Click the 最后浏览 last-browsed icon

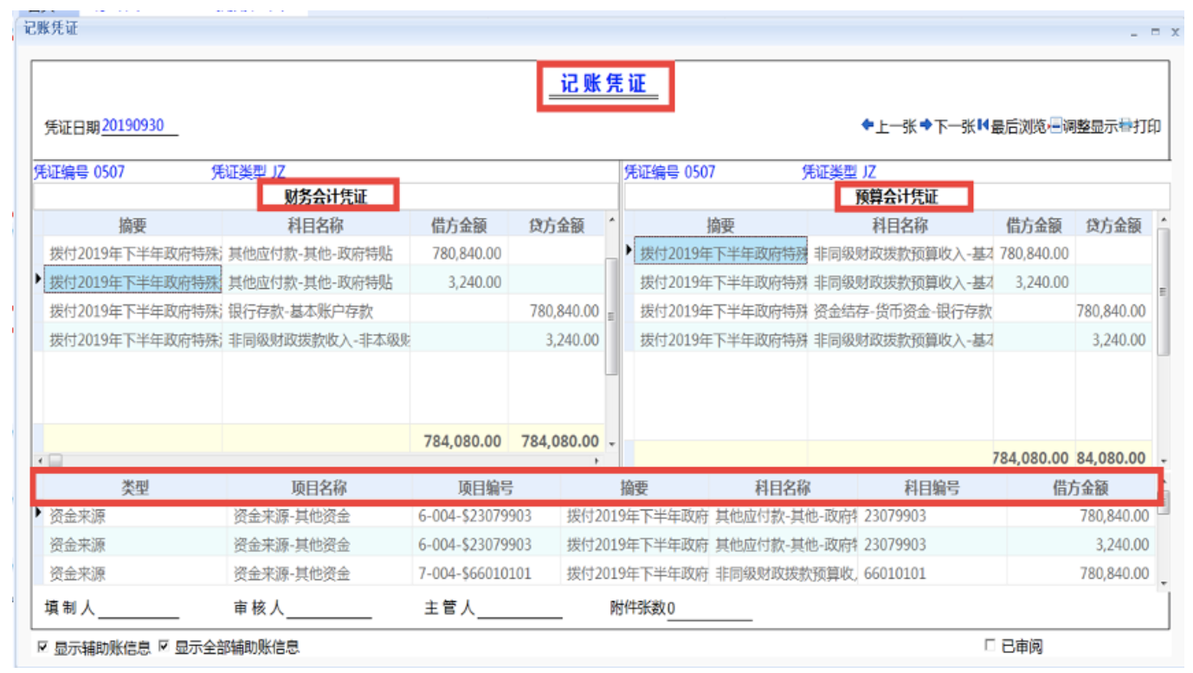pyautogui.click(x=983, y=125)
